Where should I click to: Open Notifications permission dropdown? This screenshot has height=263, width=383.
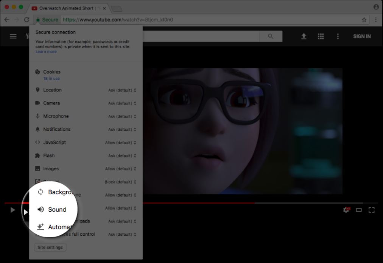pyautogui.click(x=122, y=130)
